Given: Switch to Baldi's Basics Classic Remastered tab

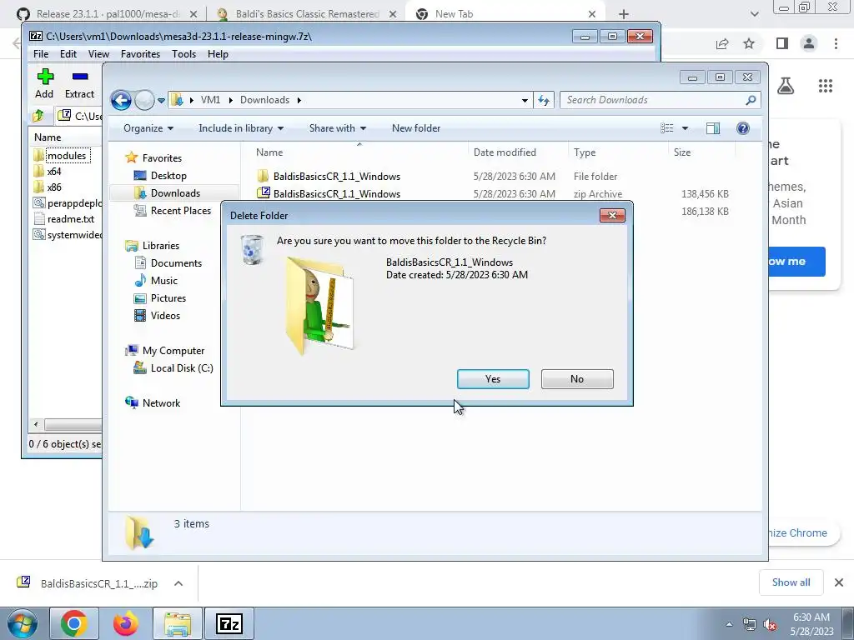Looking at the screenshot, I should tap(307, 14).
